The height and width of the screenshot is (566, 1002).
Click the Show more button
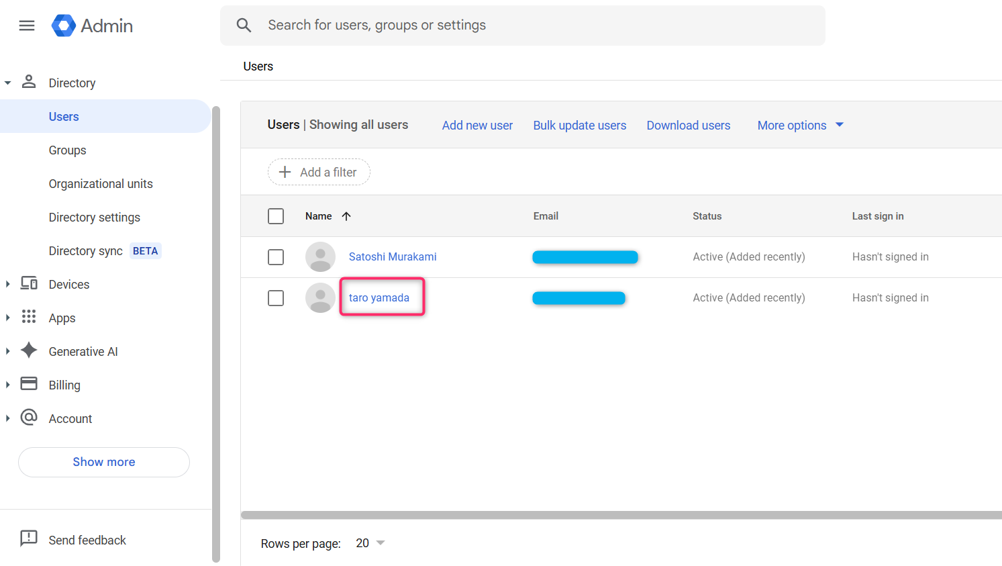(x=104, y=462)
